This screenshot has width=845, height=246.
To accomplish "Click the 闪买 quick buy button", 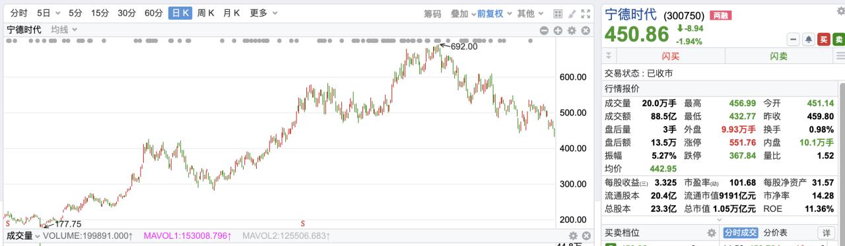I will tap(671, 56).
